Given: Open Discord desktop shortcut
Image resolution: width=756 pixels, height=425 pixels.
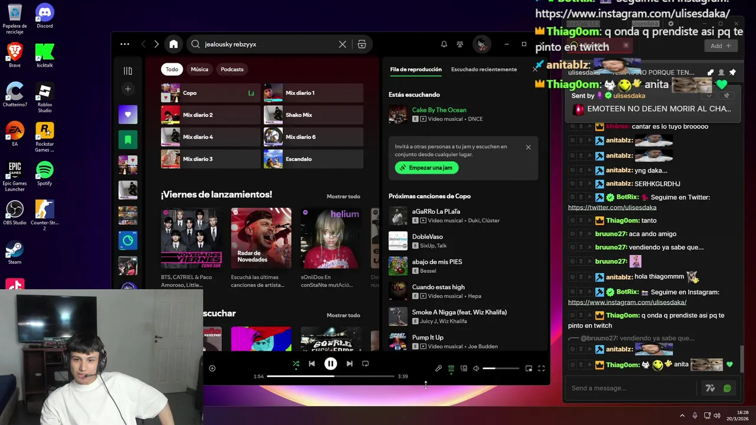Looking at the screenshot, I should pyautogui.click(x=44, y=17).
